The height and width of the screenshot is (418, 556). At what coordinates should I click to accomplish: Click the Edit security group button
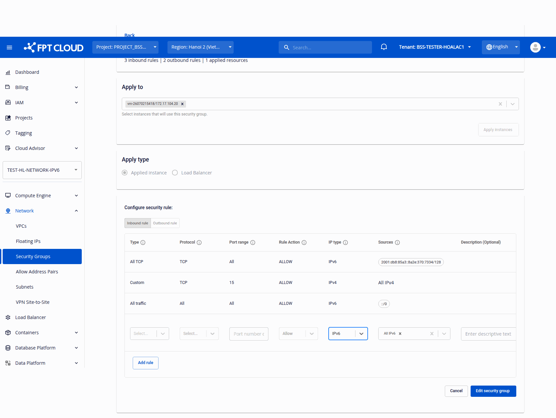click(493, 391)
